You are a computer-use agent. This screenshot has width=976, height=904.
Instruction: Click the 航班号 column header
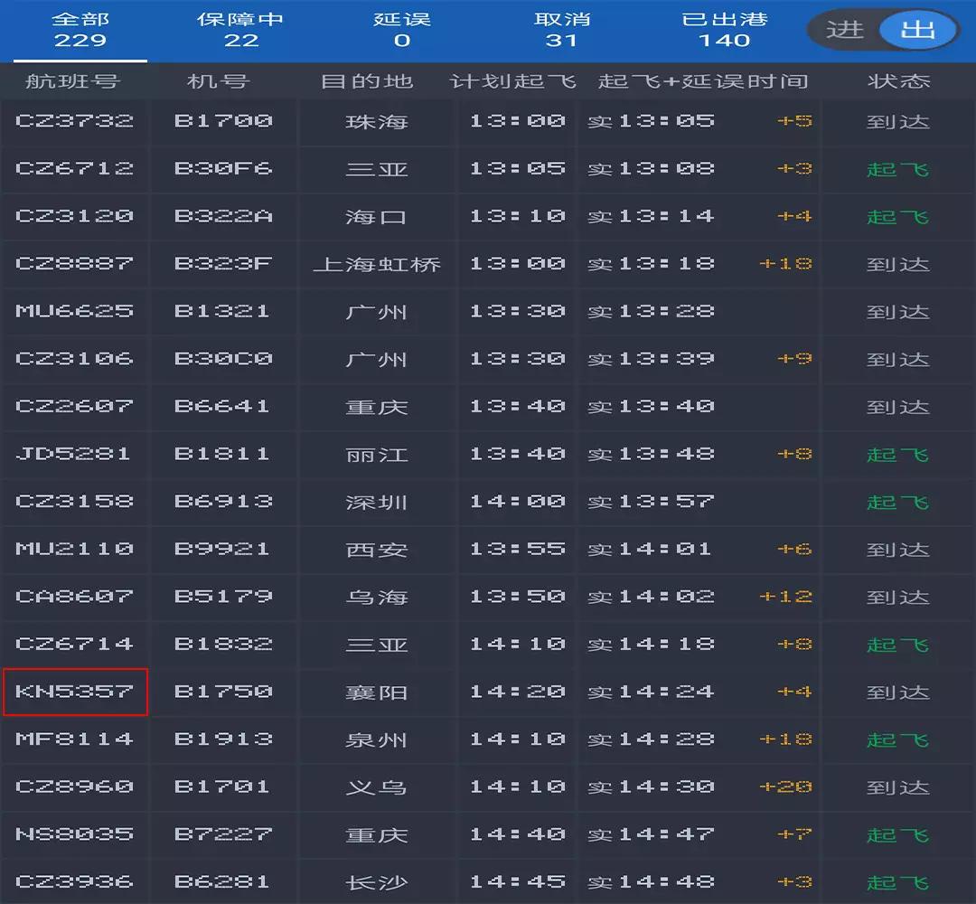72,81
